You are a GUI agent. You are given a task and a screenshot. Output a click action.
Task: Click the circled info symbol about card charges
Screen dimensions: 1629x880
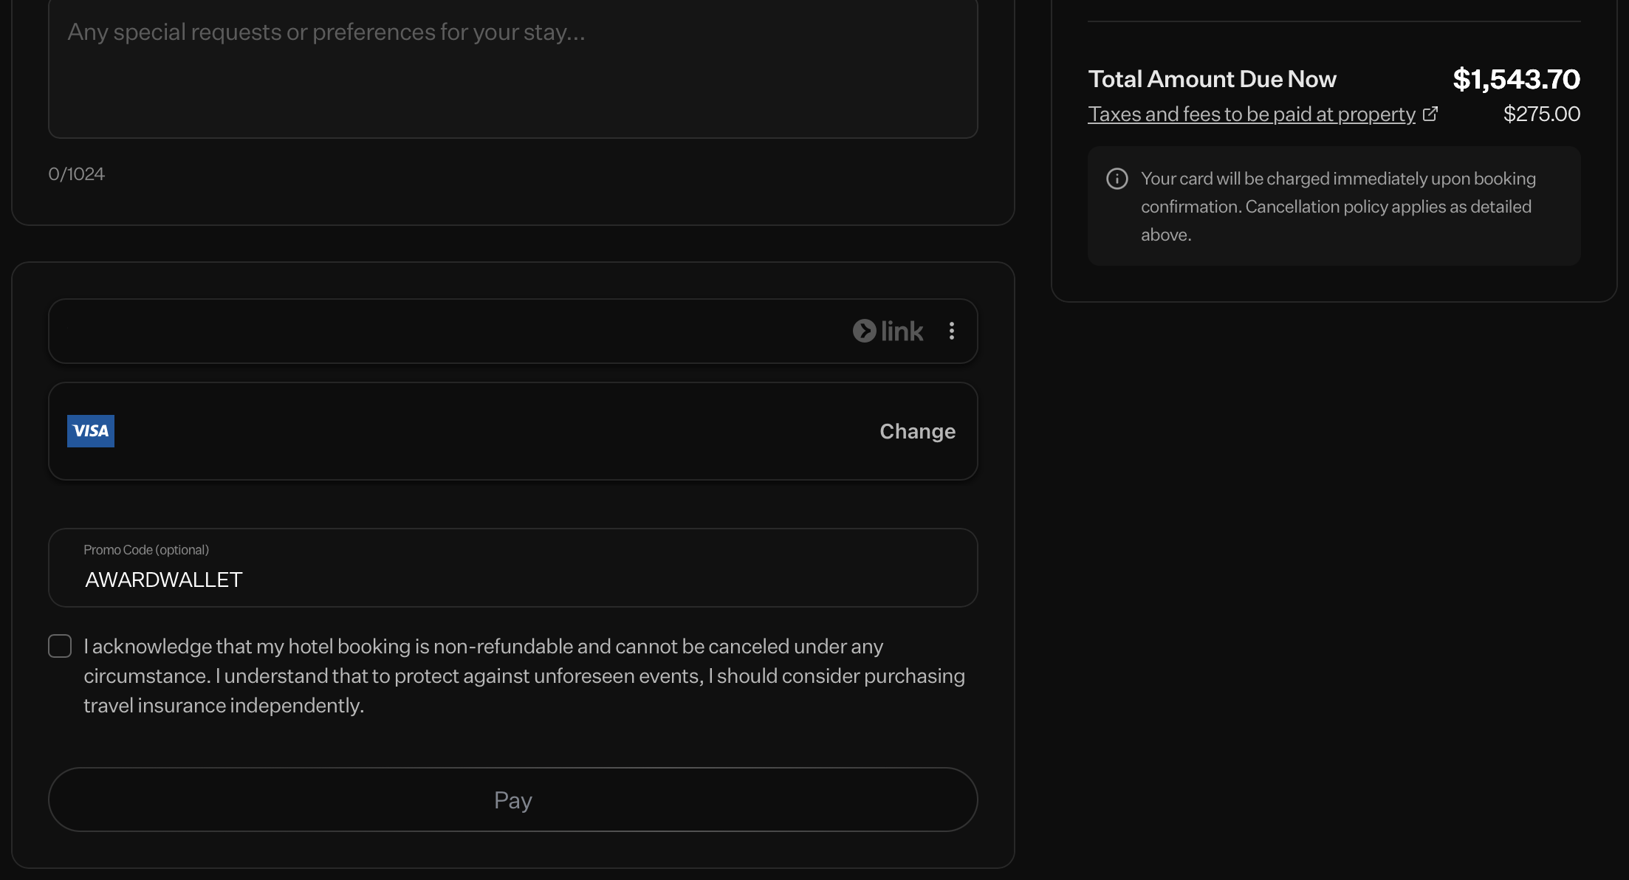pos(1117,178)
